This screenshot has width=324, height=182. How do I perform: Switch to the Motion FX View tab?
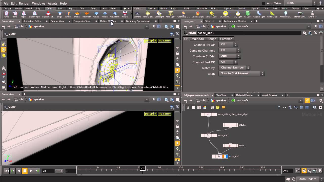point(108,21)
